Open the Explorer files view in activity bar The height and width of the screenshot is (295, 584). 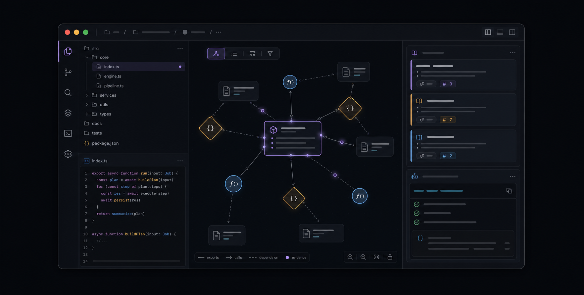coord(68,51)
